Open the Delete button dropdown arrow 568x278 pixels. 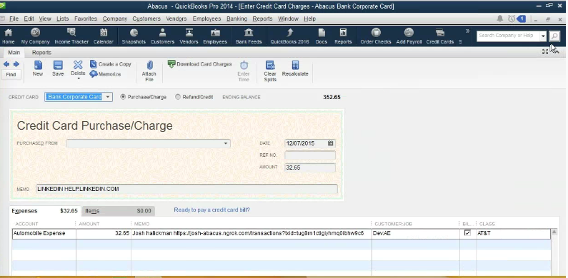click(78, 78)
